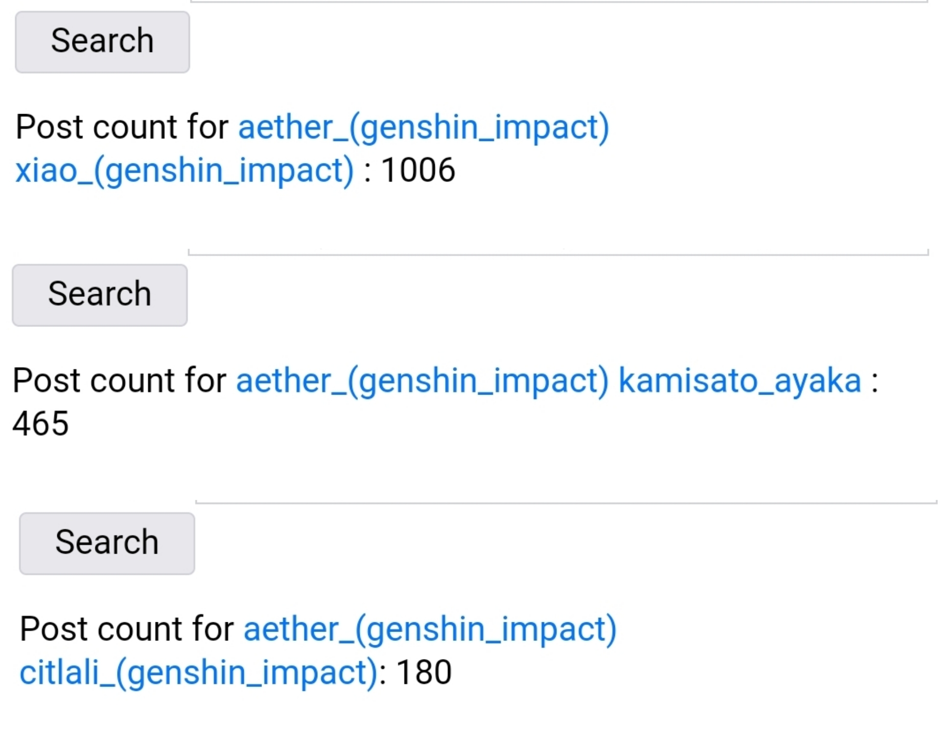Click the post count number 1006

418,170
